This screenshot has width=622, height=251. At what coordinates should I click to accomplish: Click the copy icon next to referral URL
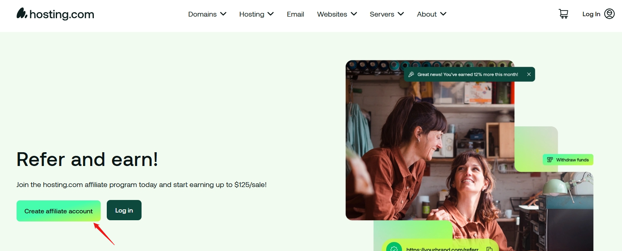489,249
